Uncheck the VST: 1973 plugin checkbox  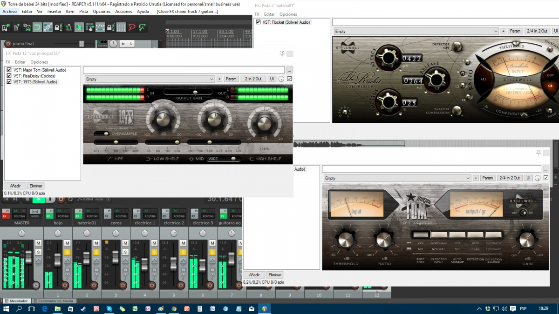coord(8,82)
